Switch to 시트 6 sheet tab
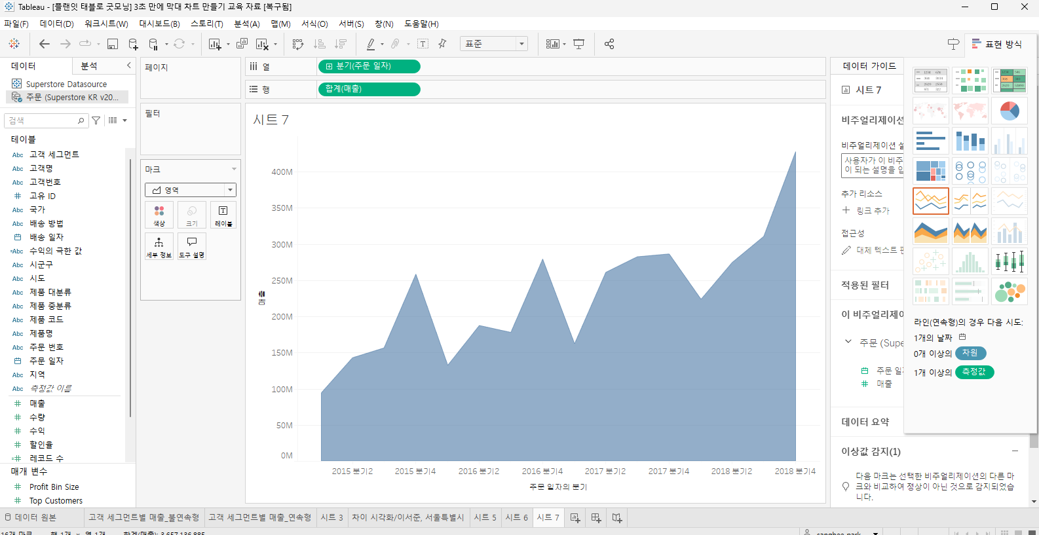Screen dimensions: 1039x535 tap(516, 517)
